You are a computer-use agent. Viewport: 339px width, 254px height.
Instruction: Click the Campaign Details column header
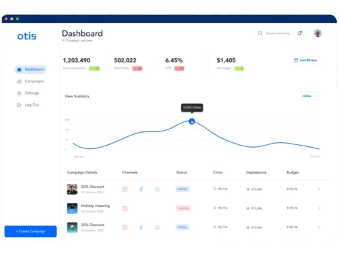pyautogui.click(x=82, y=173)
